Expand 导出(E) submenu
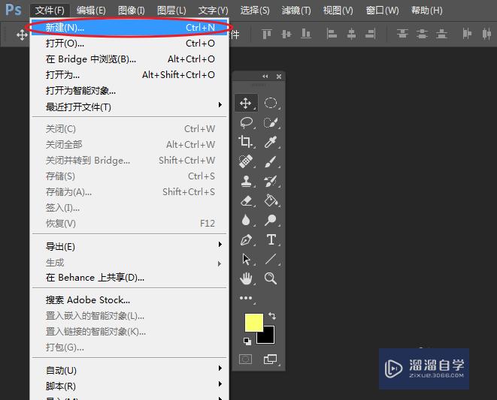Screen dimensions: 497x400 coord(129,246)
